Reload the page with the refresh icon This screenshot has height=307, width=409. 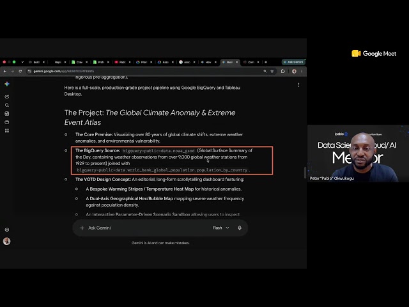[20, 71]
